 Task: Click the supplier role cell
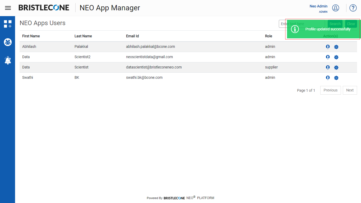[271, 67]
